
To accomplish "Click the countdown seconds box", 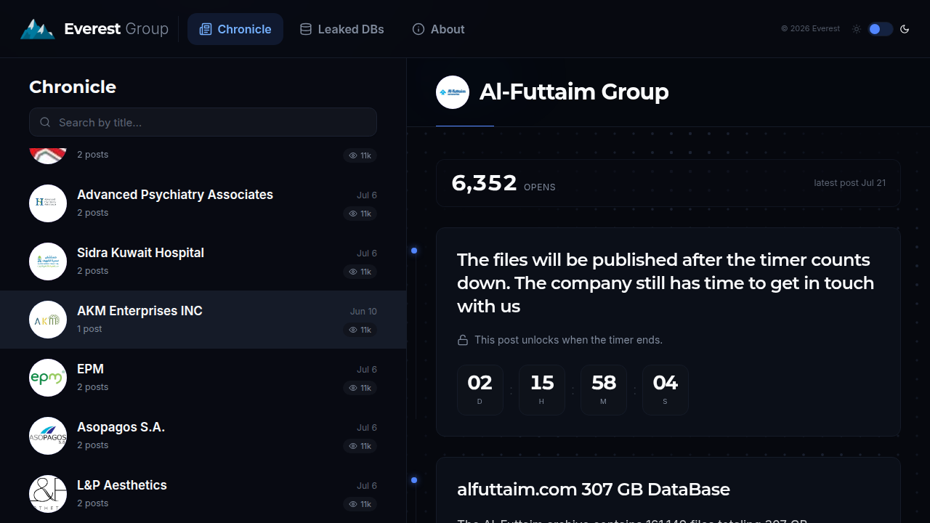I will pyautogui.click(x=666, y=390).
